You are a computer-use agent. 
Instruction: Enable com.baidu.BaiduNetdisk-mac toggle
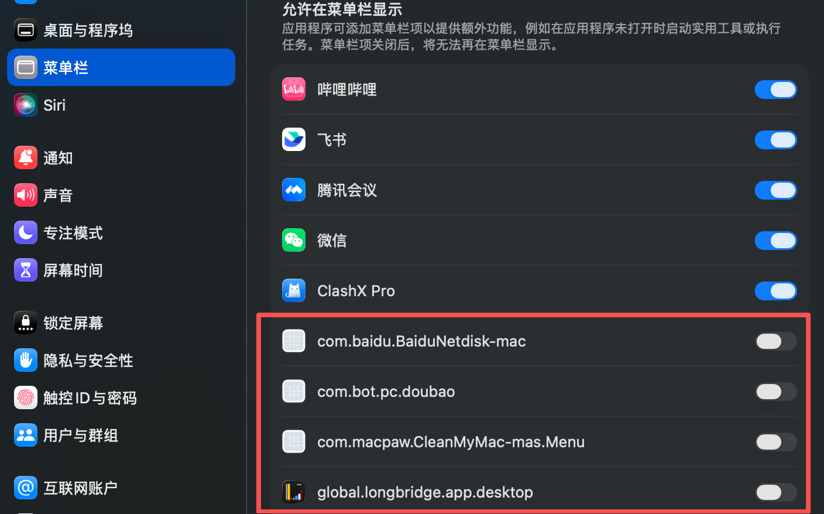[776, 341]
